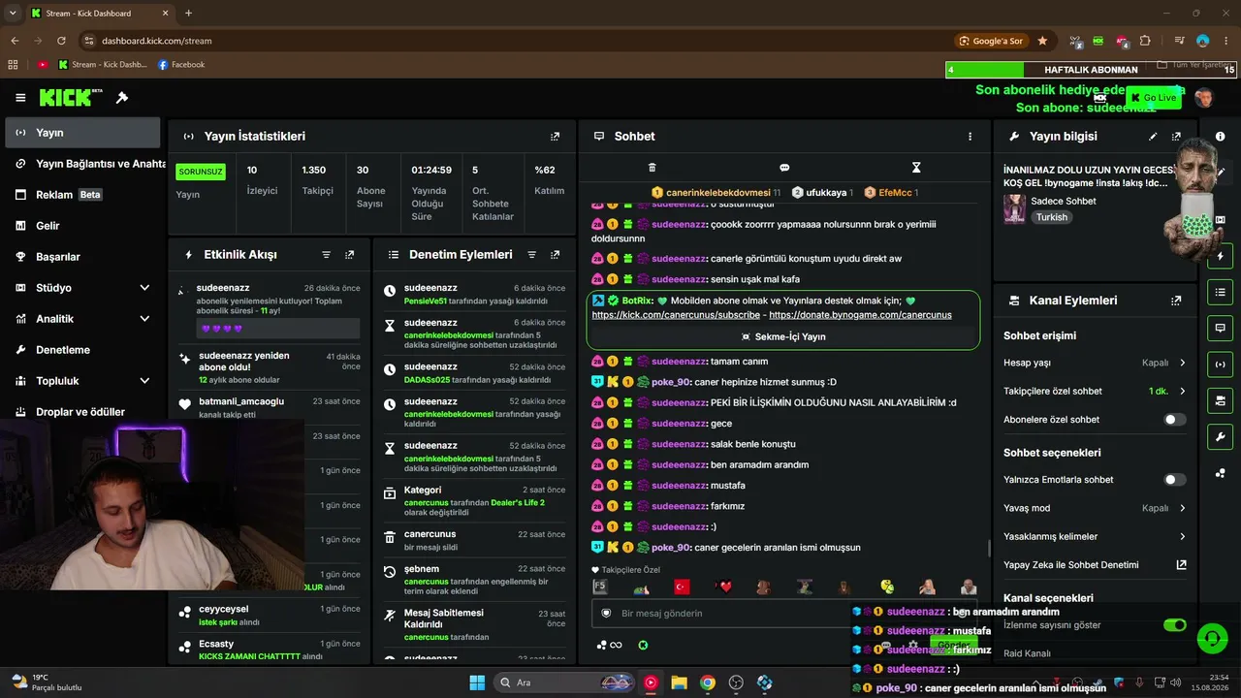Click the list icon in right sidebar
Screen dimensions: 1241x698
click(x=1221, y=293)
